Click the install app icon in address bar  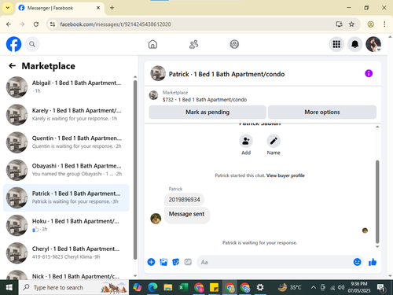(339, 24)
